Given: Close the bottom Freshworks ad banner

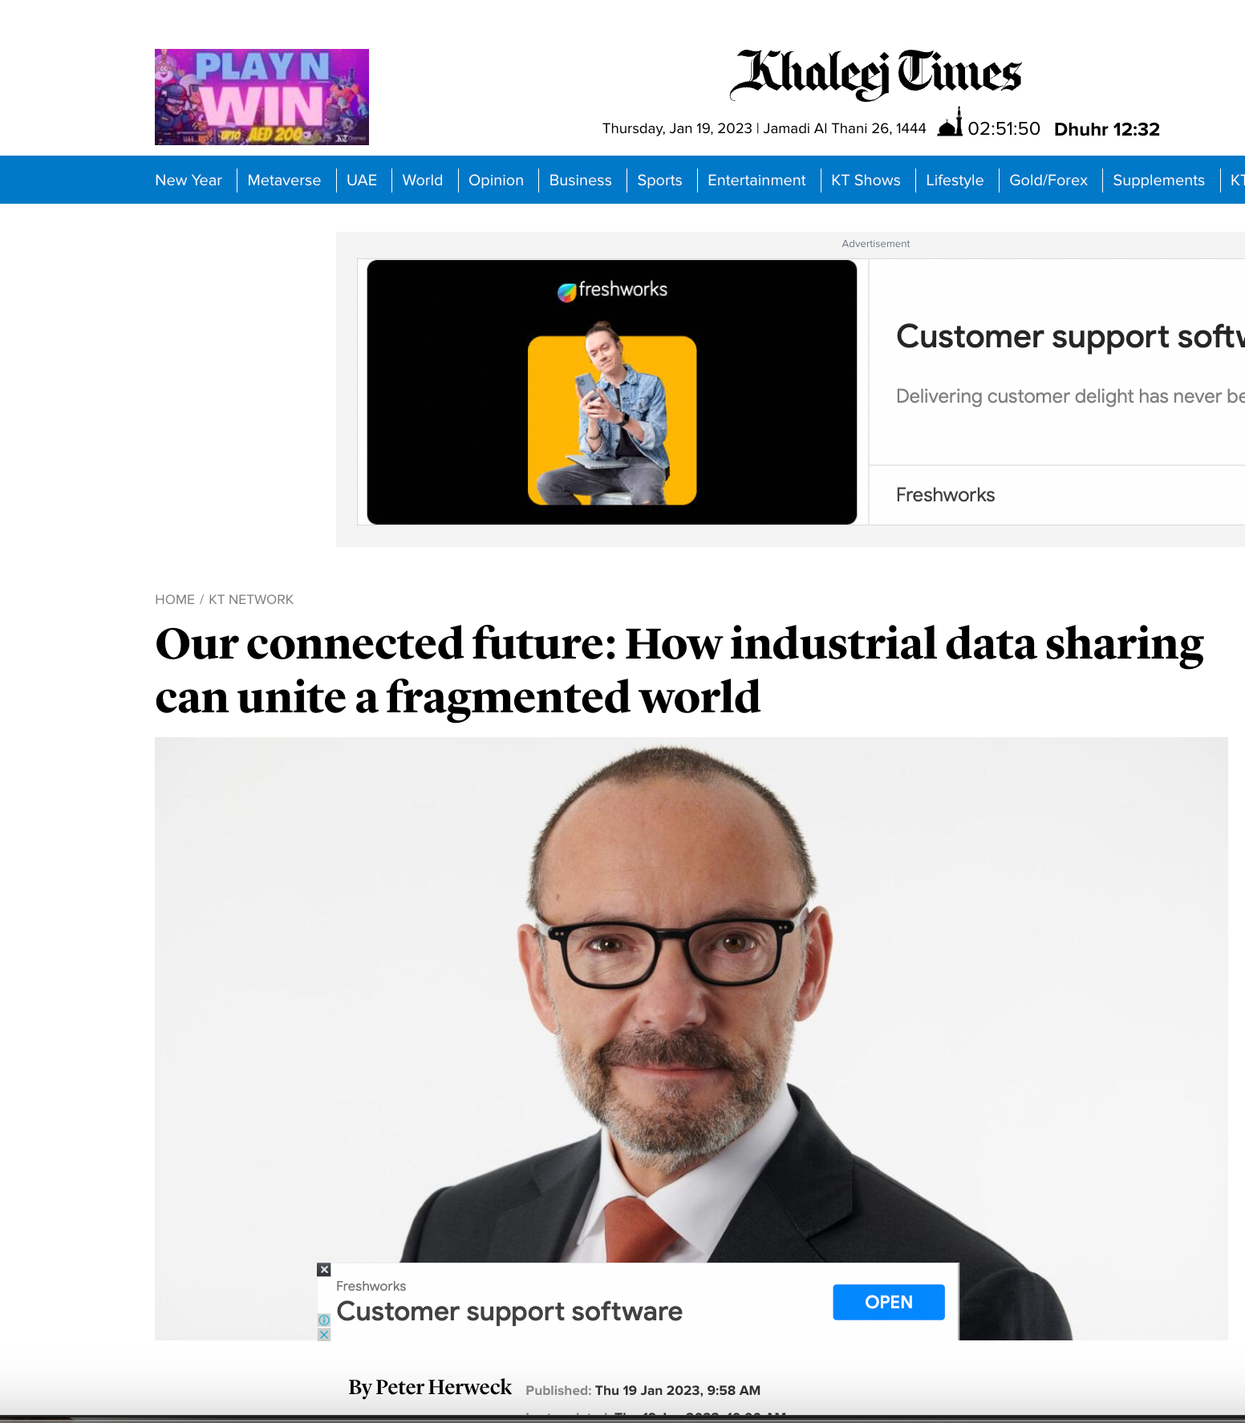Looking at the screenshot, I should (324, 1270).
